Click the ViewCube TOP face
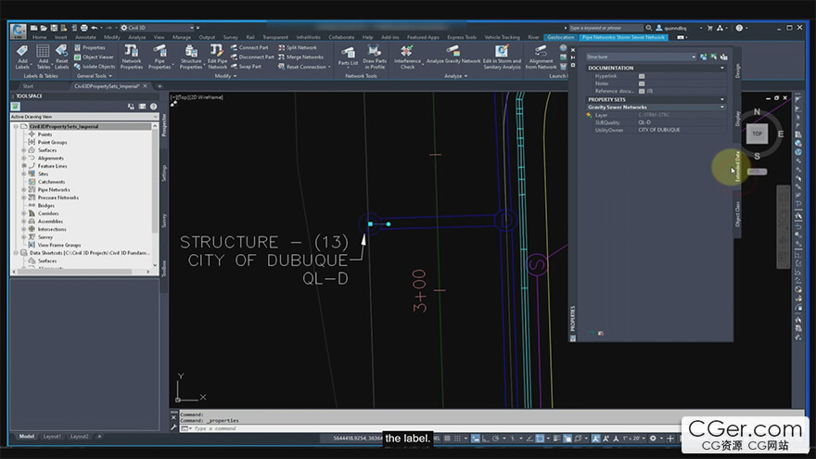Screen dimensions: 816x459 click(757, 134)
